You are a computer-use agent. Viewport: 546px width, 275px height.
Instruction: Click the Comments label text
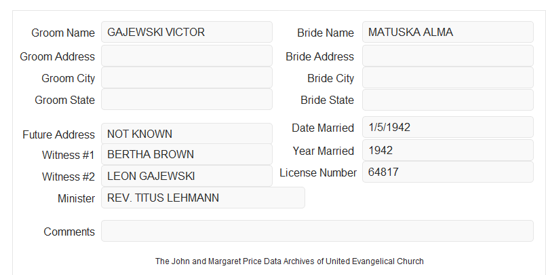pos(69,232)
